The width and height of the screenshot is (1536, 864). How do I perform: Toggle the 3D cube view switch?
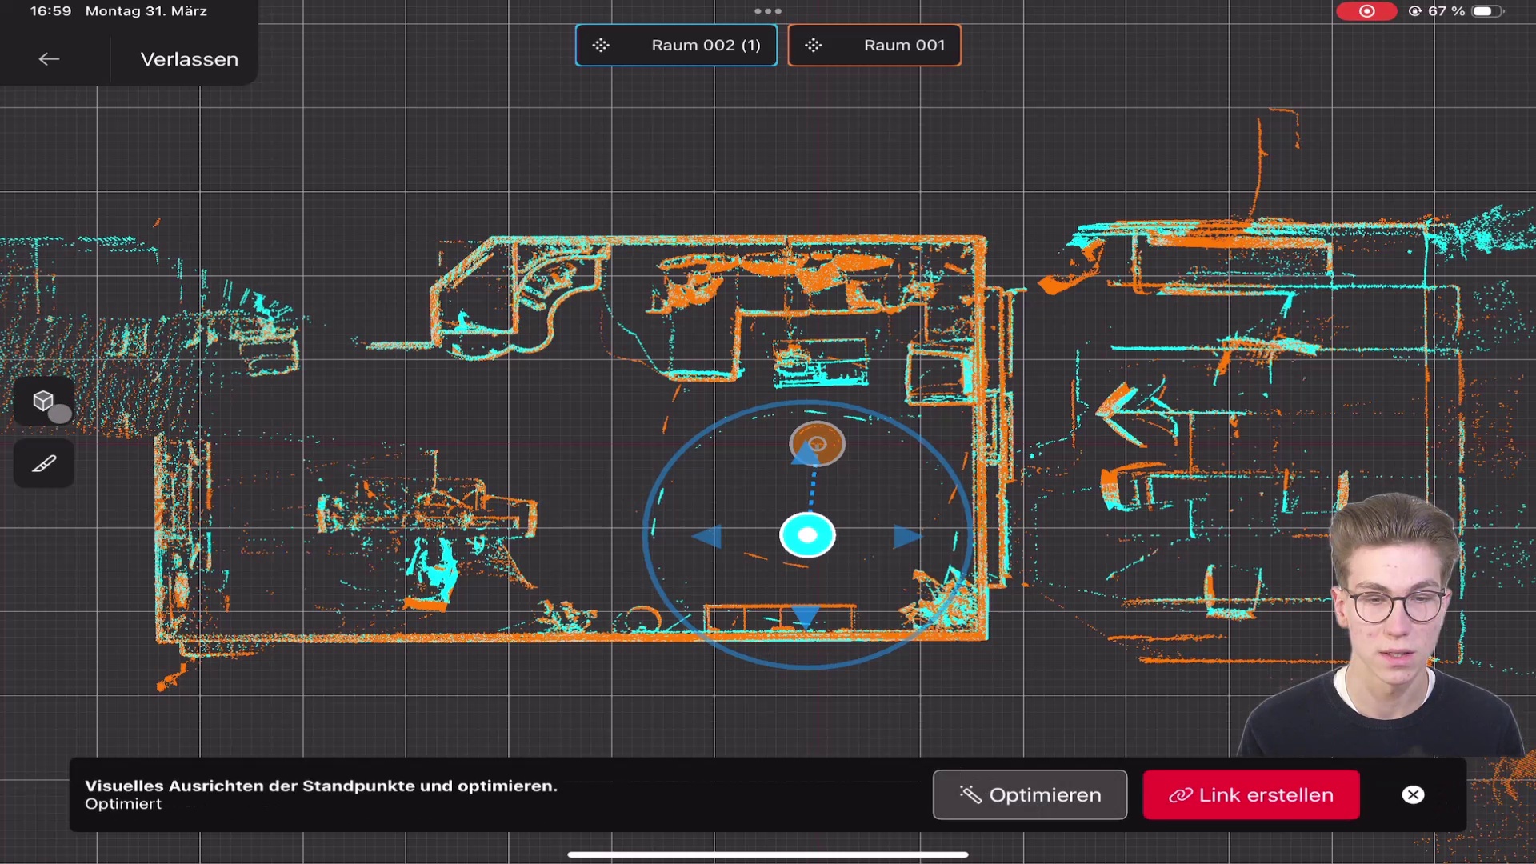(x=45, y=402)
